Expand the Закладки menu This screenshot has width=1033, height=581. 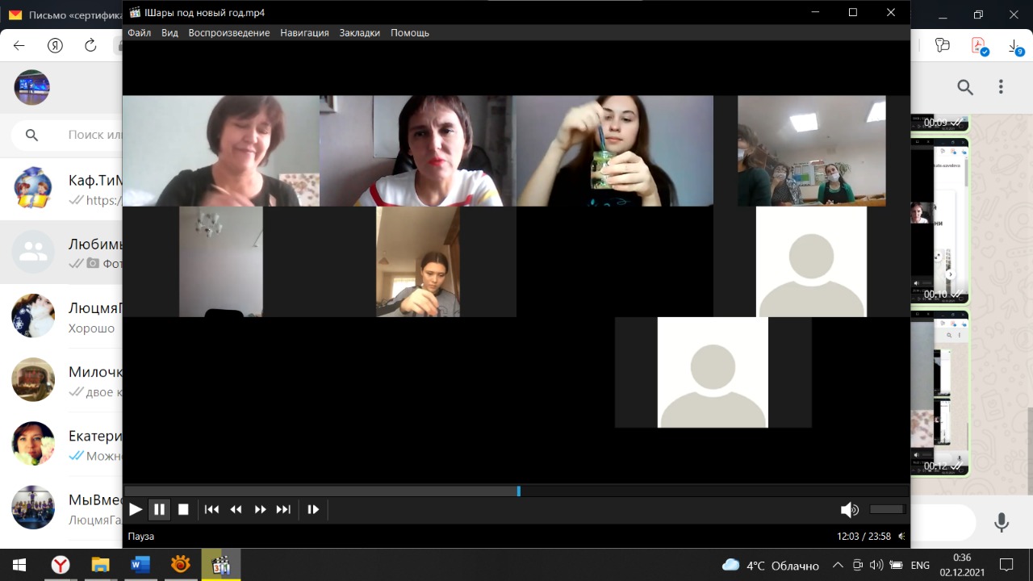coord(359,33)
